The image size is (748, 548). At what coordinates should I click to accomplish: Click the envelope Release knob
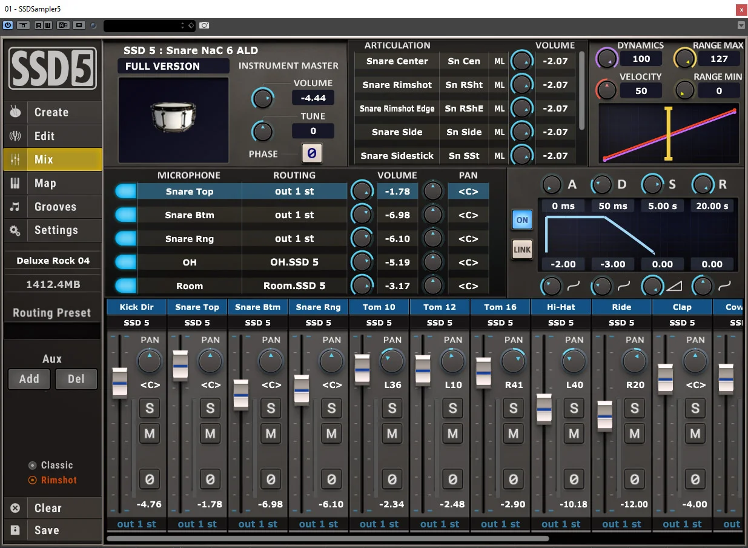pyautogui.click(x=702, y=184)
